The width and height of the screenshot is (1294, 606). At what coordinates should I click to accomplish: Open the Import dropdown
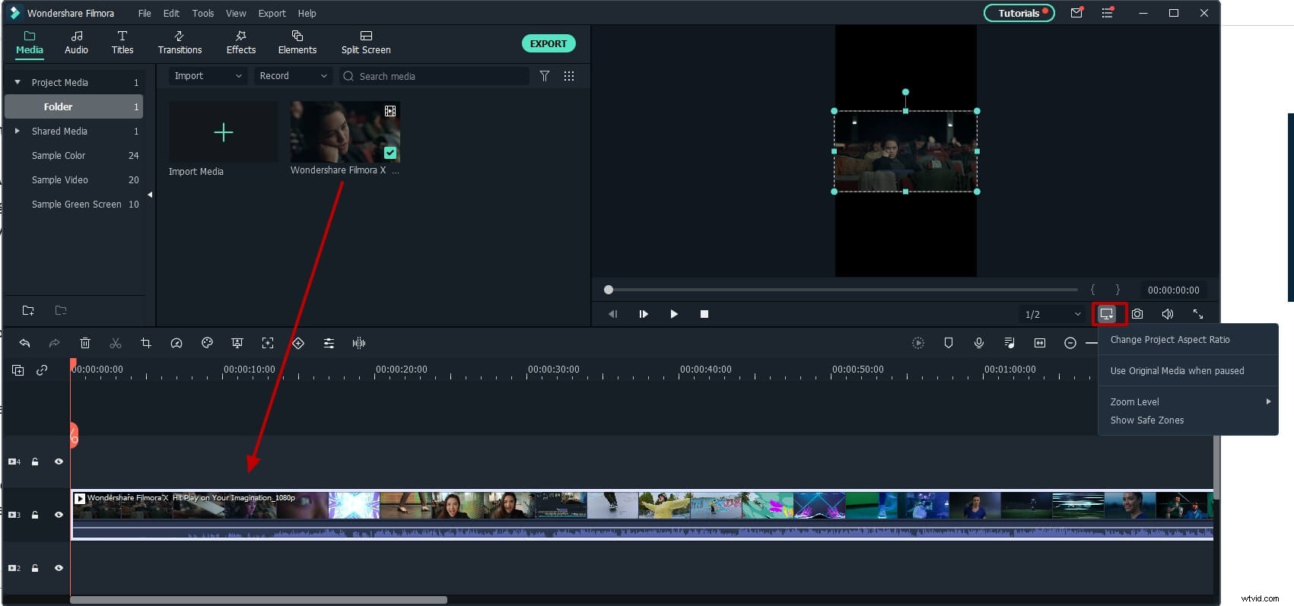tap(207, 76)
